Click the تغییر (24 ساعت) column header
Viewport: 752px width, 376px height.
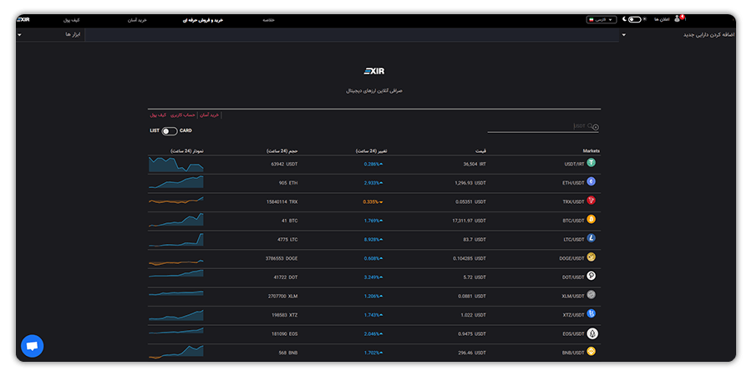coord(372,151)
